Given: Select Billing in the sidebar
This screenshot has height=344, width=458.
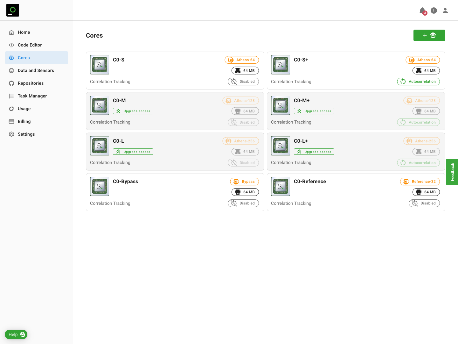Looking at the screenshot, I should click(x=24, y=121).
